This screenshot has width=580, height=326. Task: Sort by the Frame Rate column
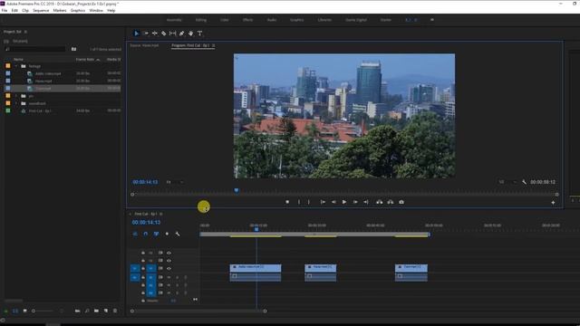click(85, 59)
